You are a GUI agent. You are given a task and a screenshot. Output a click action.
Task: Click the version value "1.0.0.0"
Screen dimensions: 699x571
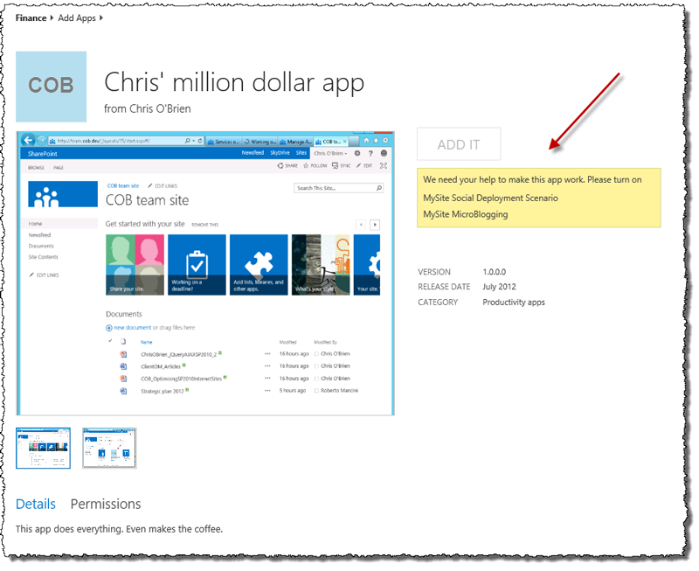point(494,272)
